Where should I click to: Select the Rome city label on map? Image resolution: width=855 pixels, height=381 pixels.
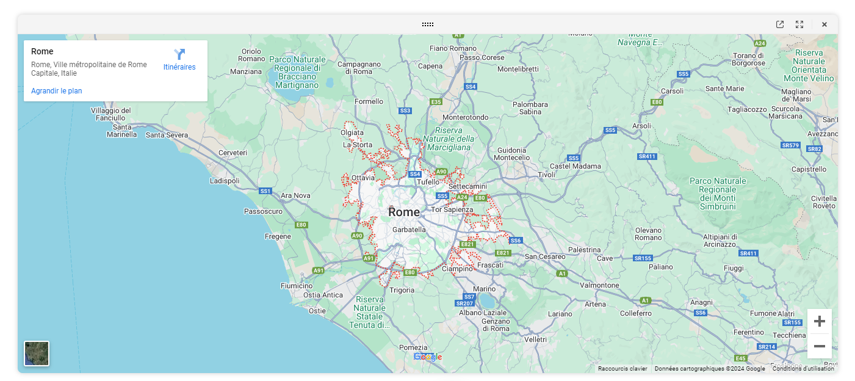pos(404,212)
